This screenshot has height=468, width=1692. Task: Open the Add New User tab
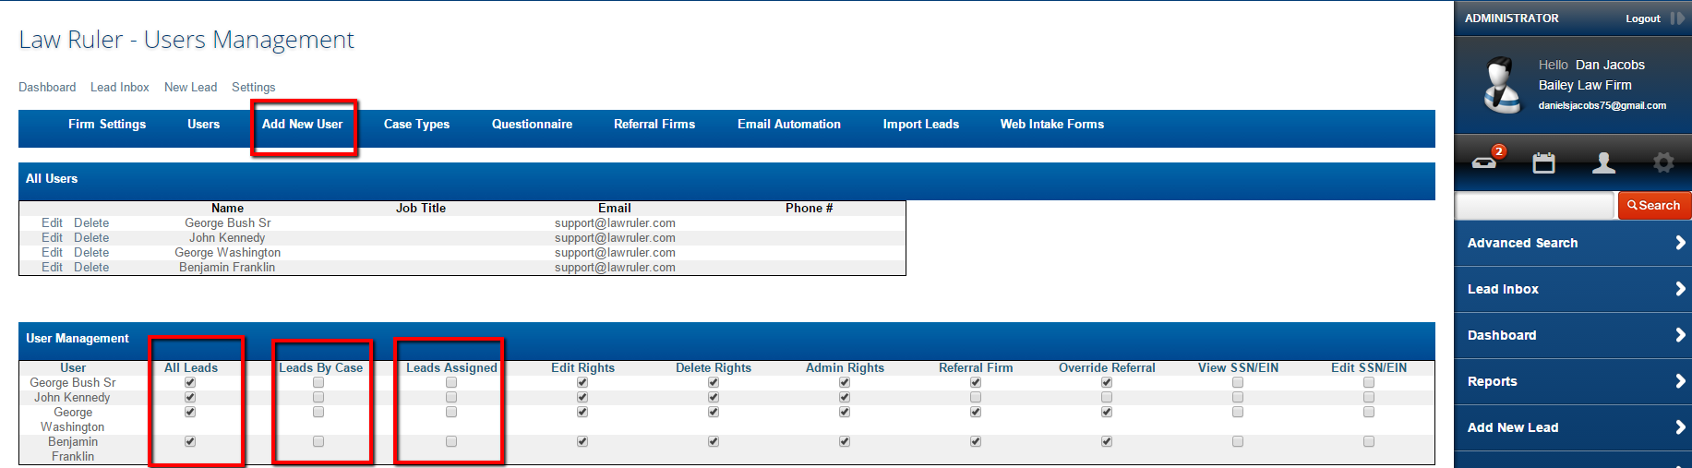point(302,124)
